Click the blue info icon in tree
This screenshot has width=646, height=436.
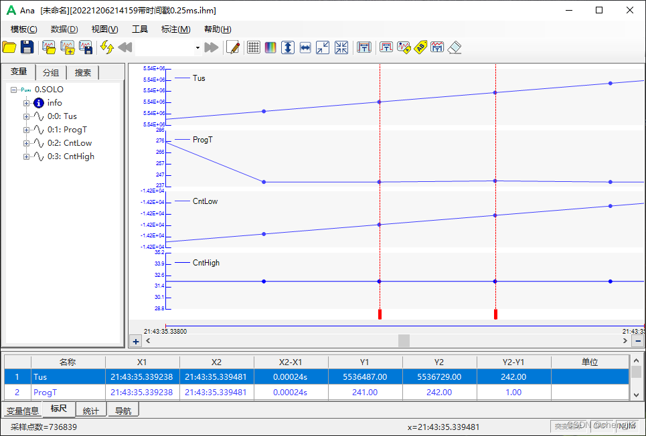click(x=39, y=103)
